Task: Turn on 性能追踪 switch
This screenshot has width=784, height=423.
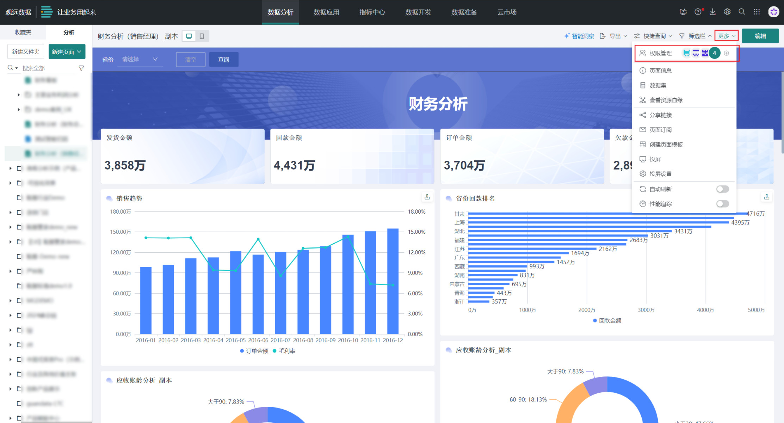Action: [x=722, y=204]
